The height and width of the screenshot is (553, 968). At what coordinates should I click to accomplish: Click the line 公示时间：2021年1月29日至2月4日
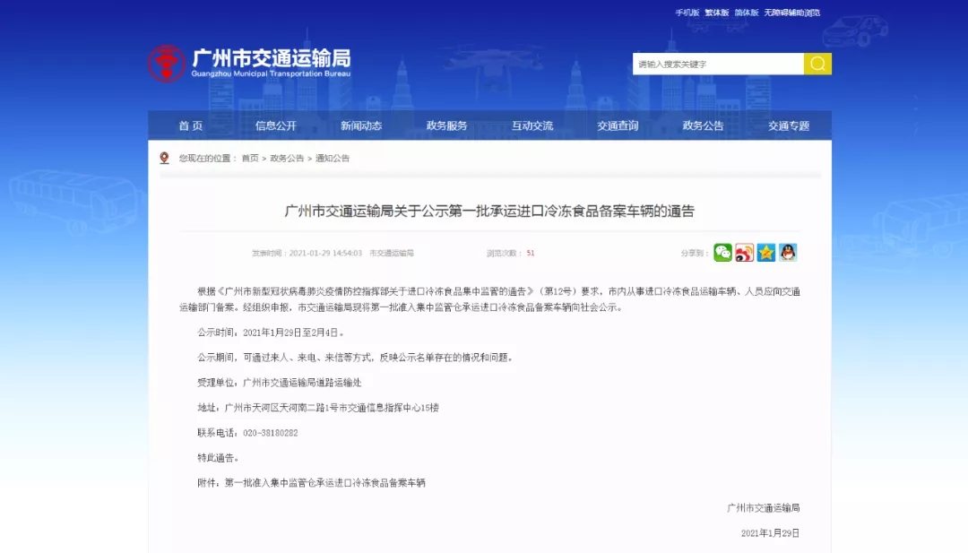pos(271,332)
